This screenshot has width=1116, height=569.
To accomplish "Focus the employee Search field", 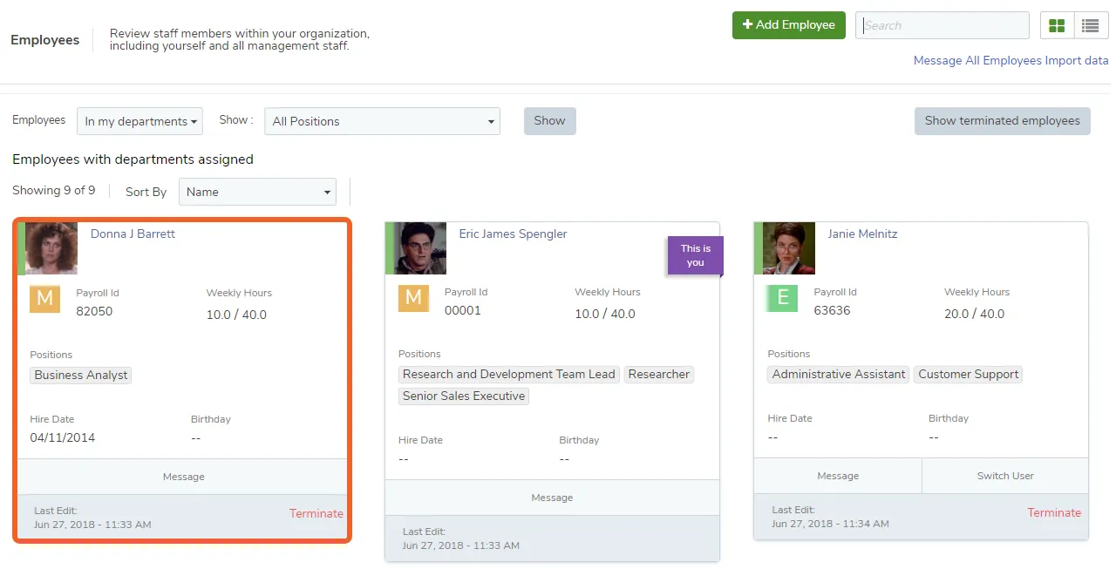I will click(942, 25).
